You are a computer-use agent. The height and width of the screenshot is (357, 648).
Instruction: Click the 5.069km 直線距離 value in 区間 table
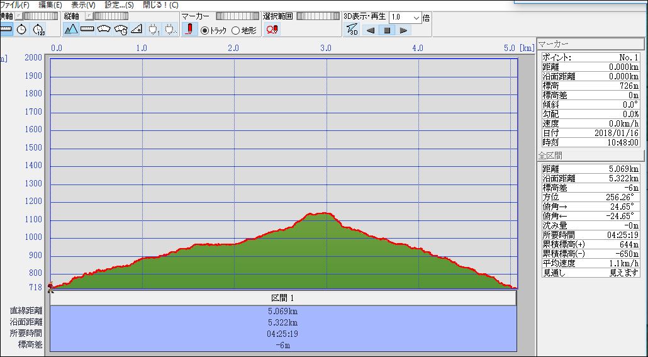point(283,311)
